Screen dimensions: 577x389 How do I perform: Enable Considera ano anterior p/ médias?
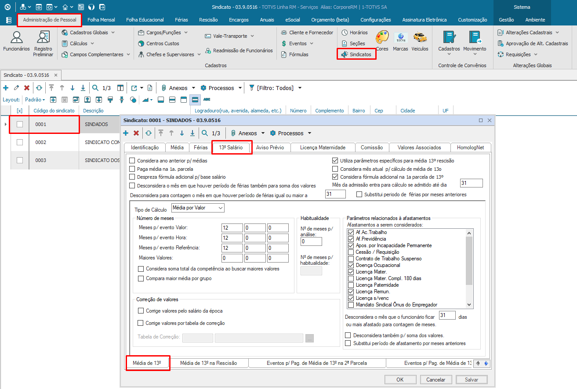(x=132, y=161)
